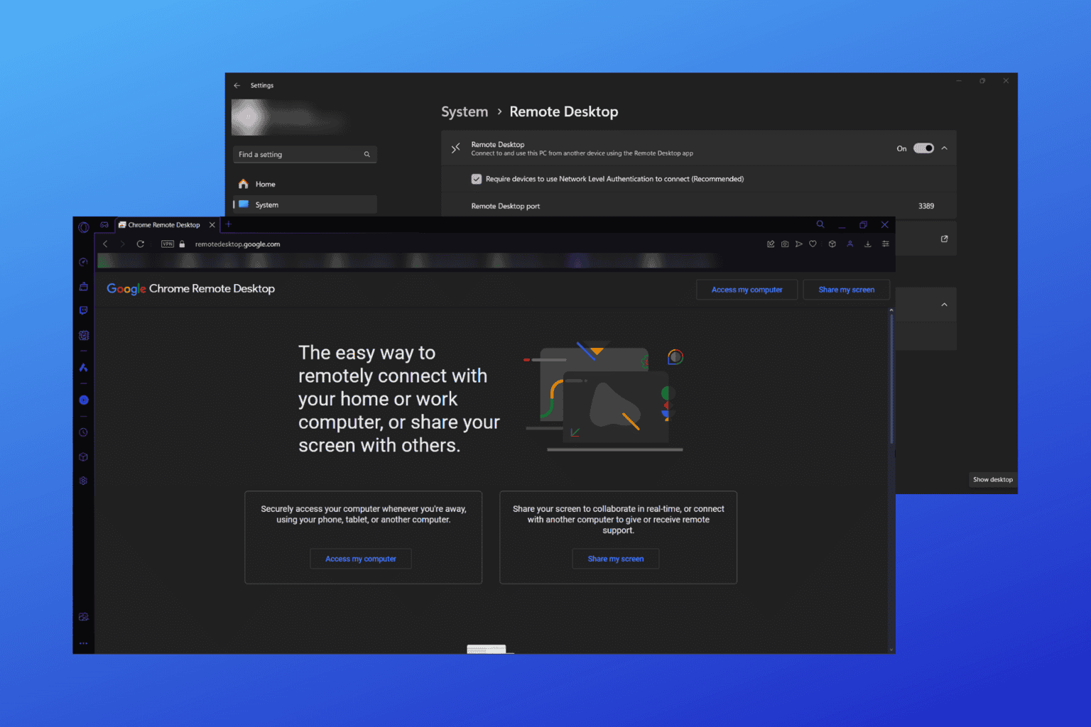Viewport: 1091px width, 727px height.
Task: Go back with browser back arrow
Action: point(105,244)
